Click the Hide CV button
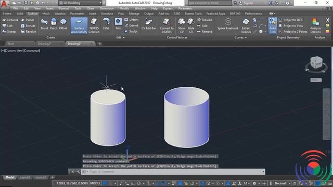333x187 pixels. (x=191, y=25)
